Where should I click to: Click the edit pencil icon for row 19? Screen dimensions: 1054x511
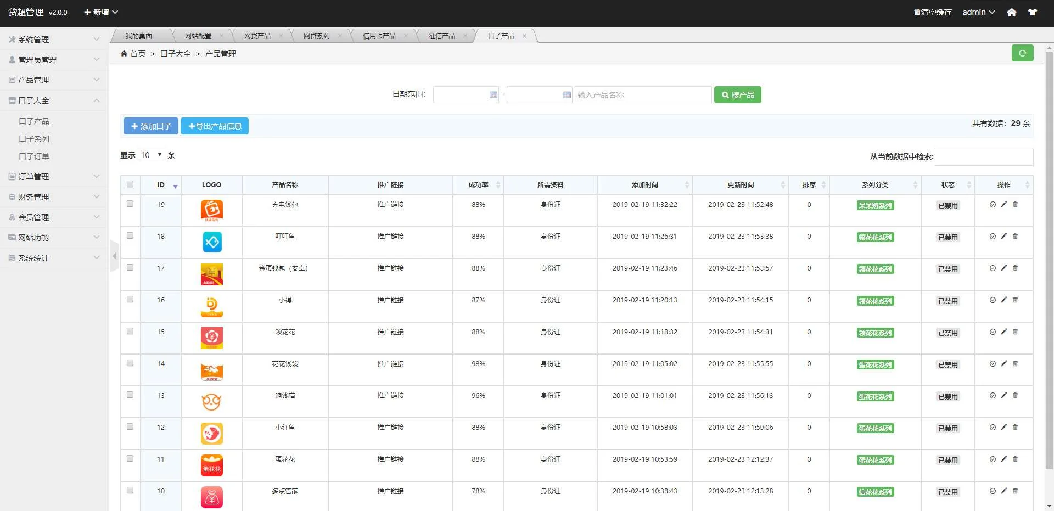pyautogui.click(x=1004, y=204)
